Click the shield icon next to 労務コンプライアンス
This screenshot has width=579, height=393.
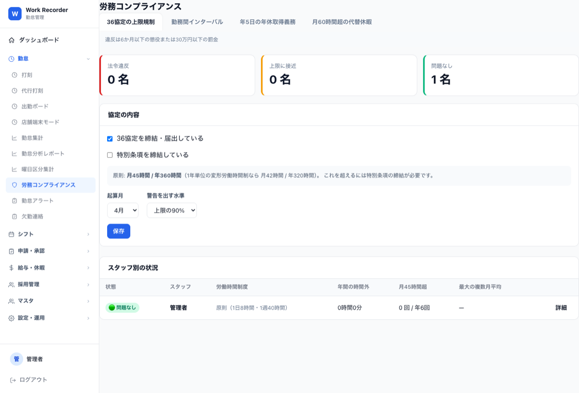[14, 185]
